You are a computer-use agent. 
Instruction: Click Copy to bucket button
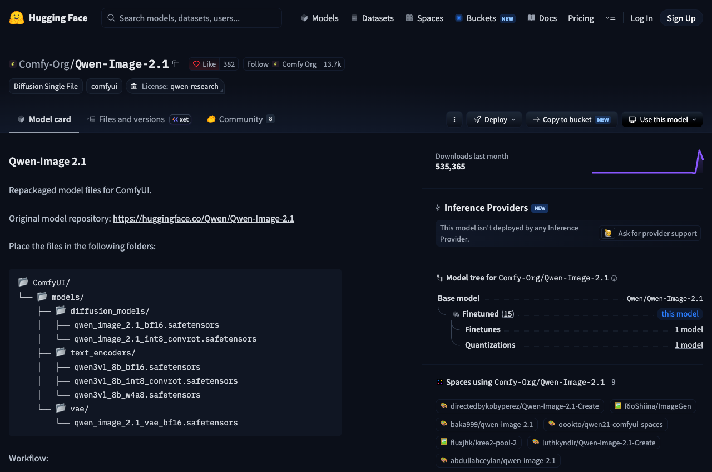click(x=571, y=119)
